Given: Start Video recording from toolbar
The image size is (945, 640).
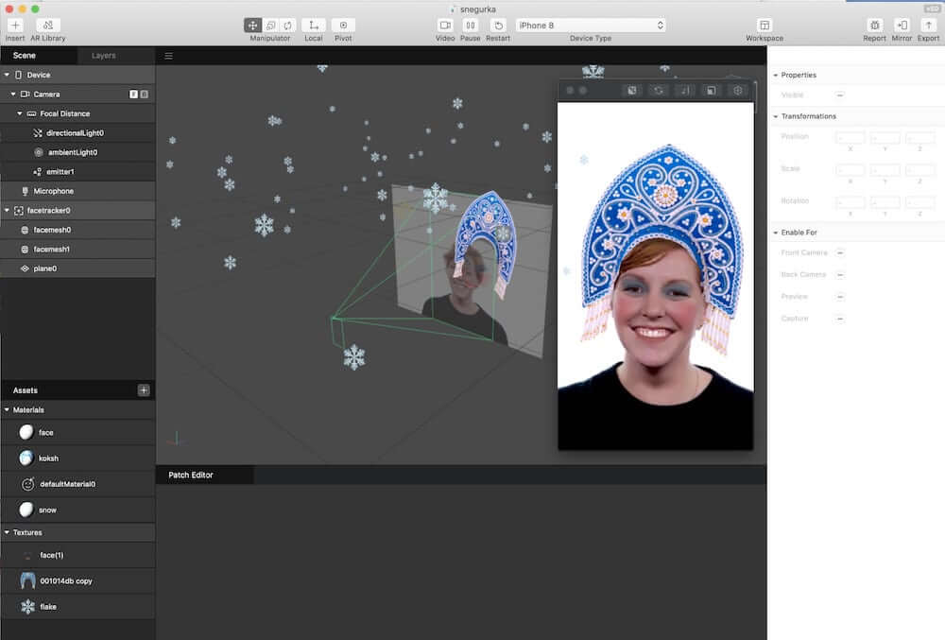Looking at the screenshot, I should tap(445, 26).
